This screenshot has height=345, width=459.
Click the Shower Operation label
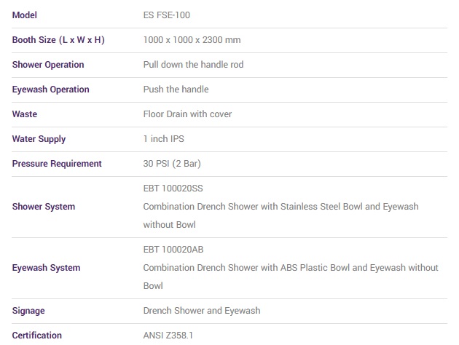click(x=48, y=65)
